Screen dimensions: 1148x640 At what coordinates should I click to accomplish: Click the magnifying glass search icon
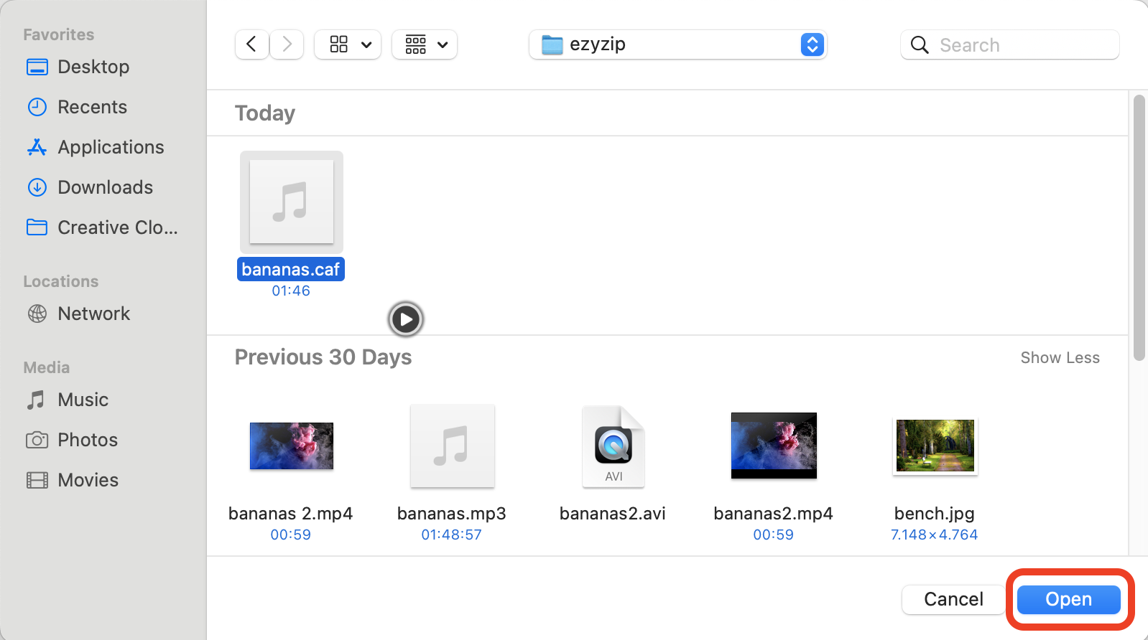(x=920, y=44)
